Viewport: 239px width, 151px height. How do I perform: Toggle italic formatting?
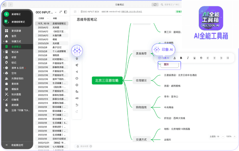pos(188,58)
